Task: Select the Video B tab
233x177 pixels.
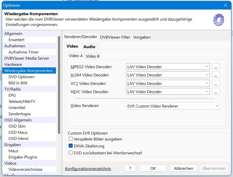Action: (x=92, y=56)
